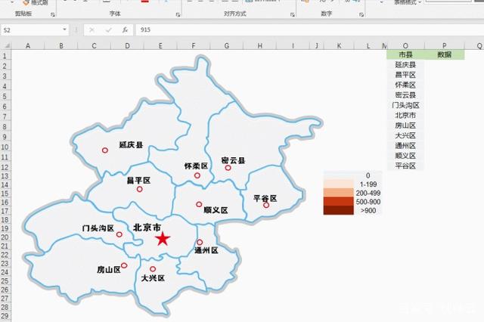Click the circle marker under 密云县
The image size is (484, 322).
click(228, 168)
